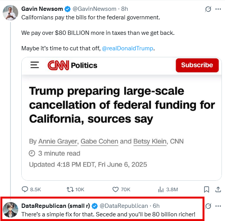The height and width of the screenshot is (221, 225).
Task: Click the Grok icon on Newsom's tweet
Action: click(208, 9)
